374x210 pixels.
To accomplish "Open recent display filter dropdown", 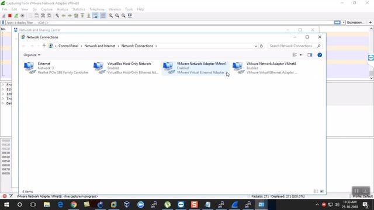I will pos(344,22).
